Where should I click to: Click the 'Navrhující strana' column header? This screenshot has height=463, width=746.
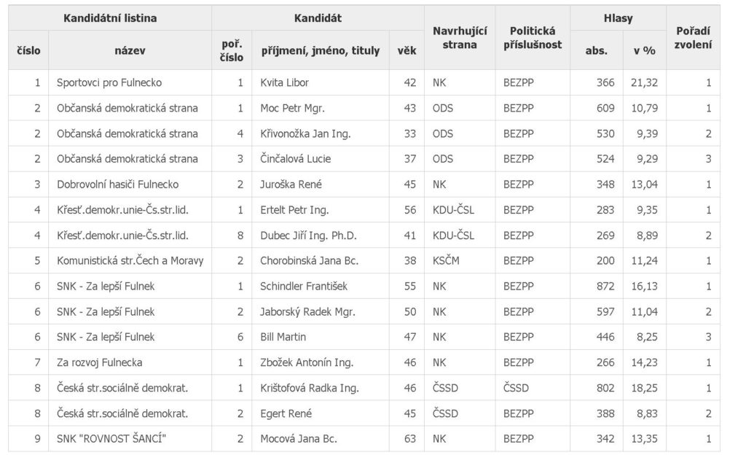point(460,38)
